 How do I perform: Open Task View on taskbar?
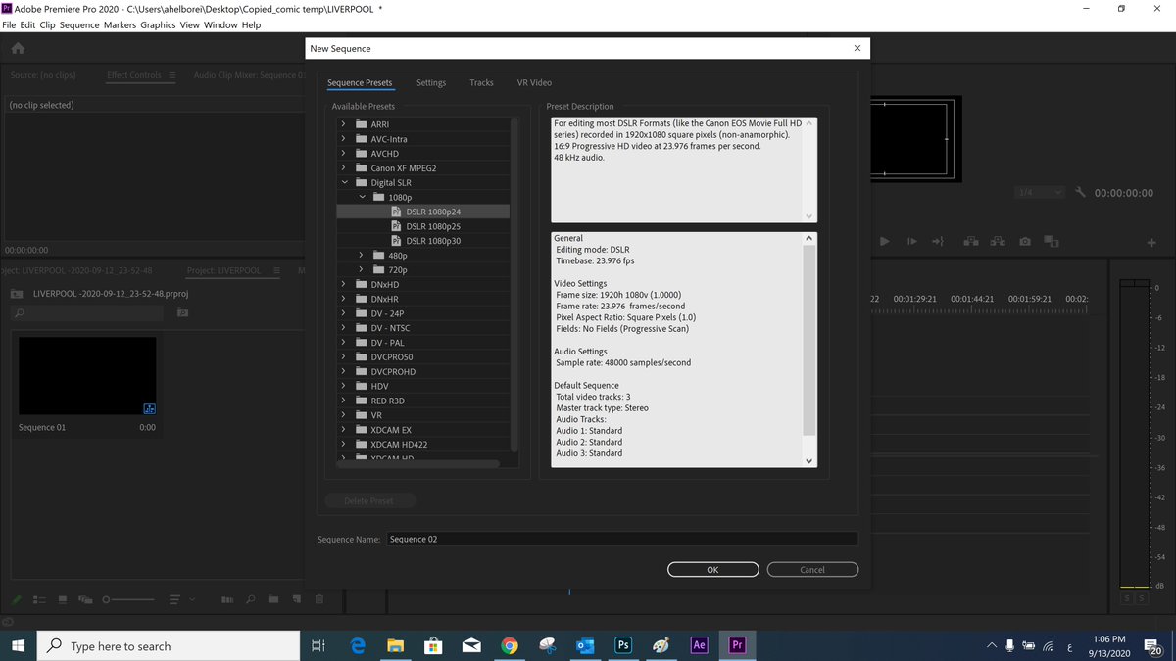pos(318,645)
